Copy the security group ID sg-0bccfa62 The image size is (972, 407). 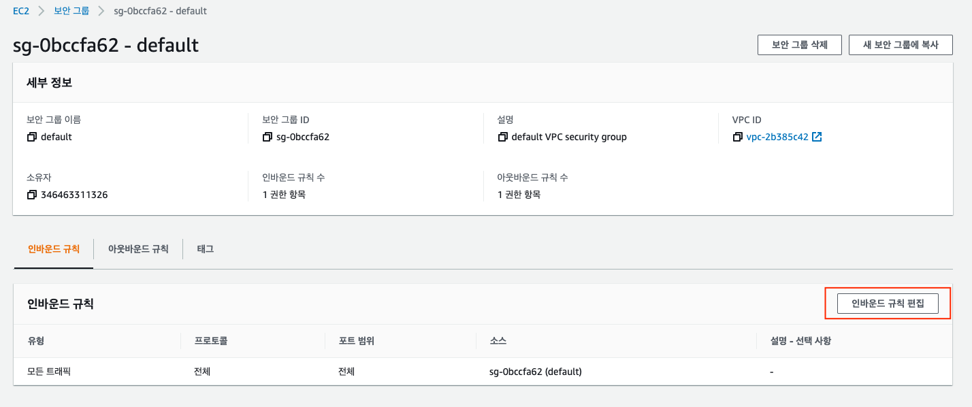click(267, 137)
